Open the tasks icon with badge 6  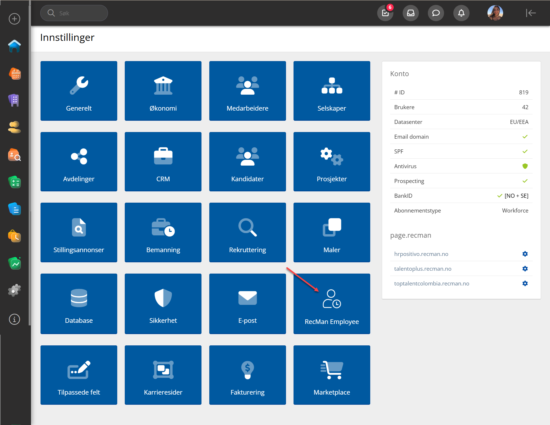(385, 13)
